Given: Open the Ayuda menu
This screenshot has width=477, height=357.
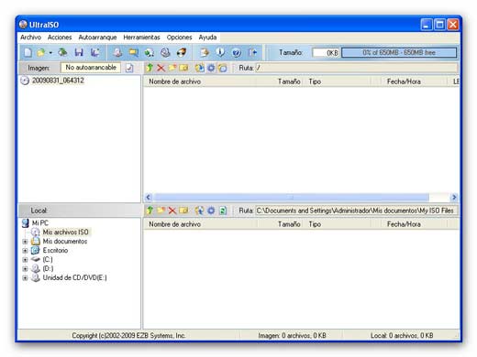Looking at the screenshot, I should [207, 38].
